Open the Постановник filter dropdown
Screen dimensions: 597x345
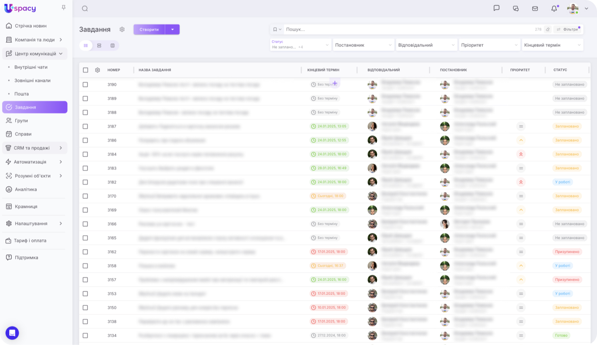[363, 45]
